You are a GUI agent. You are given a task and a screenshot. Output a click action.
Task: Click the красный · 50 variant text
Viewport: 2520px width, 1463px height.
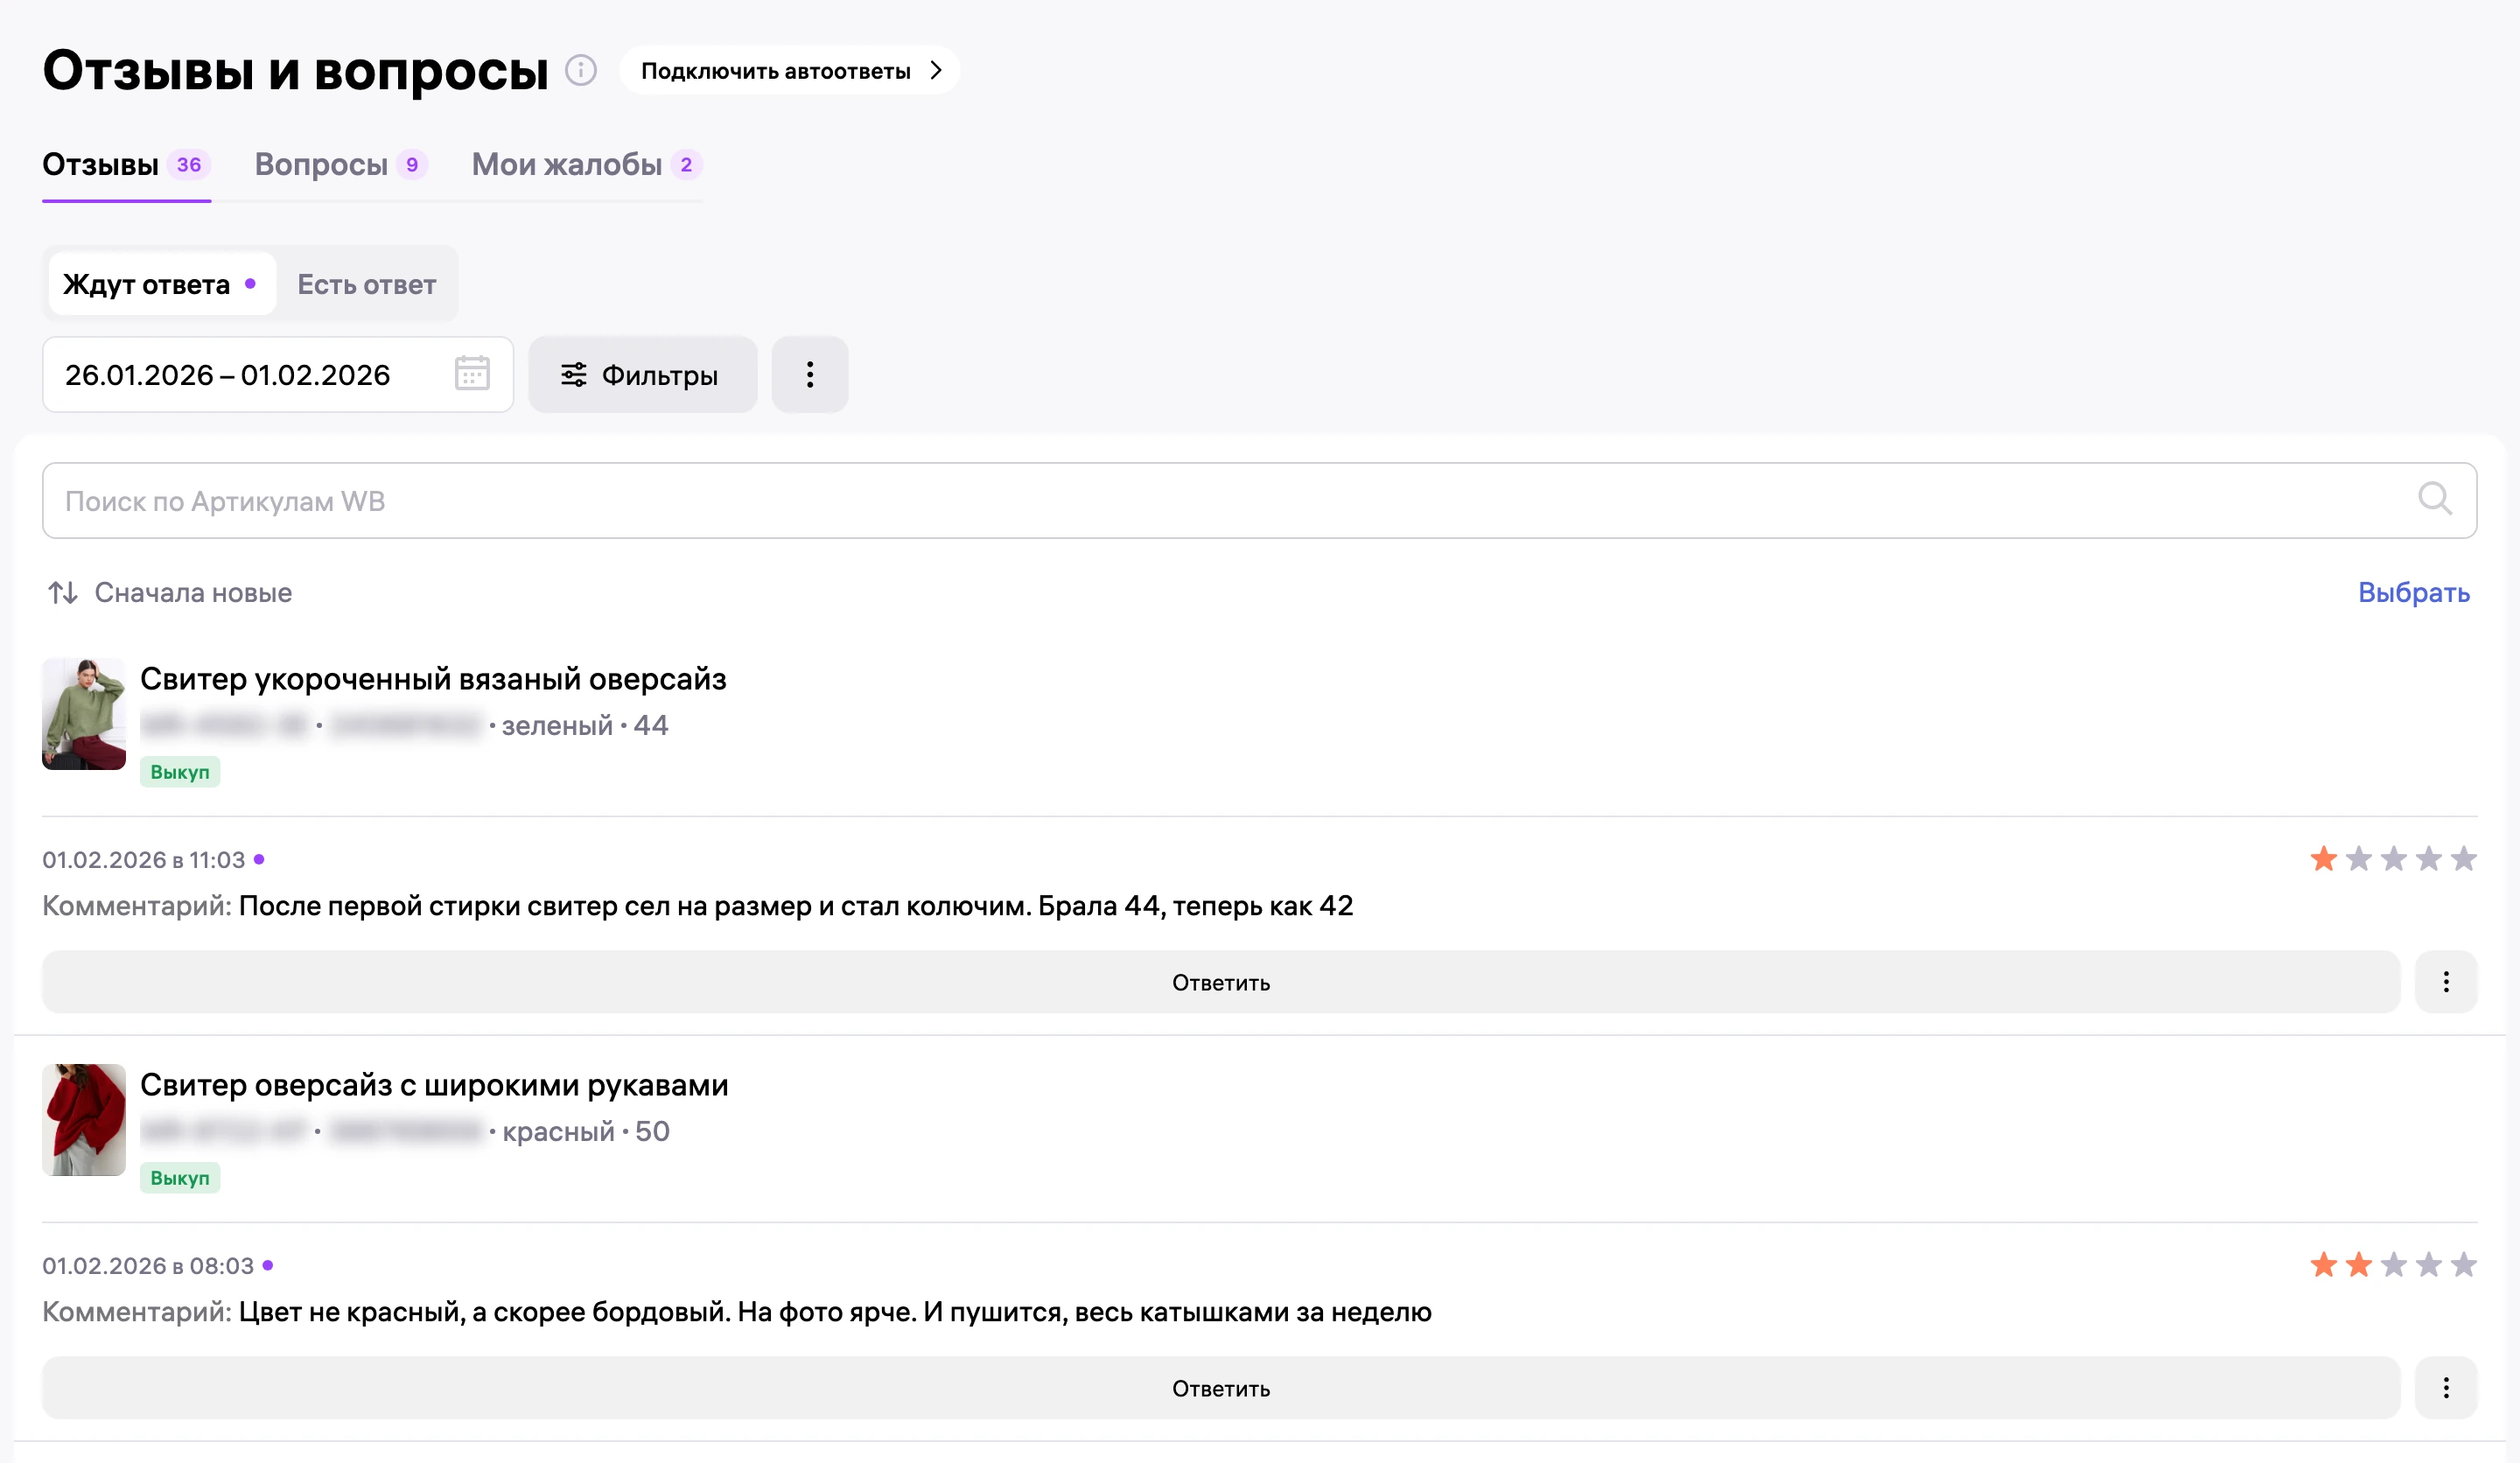586,1131
